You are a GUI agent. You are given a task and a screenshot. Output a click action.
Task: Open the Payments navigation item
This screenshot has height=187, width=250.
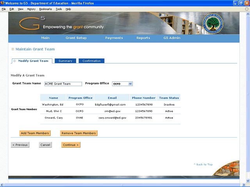(114, 38)
